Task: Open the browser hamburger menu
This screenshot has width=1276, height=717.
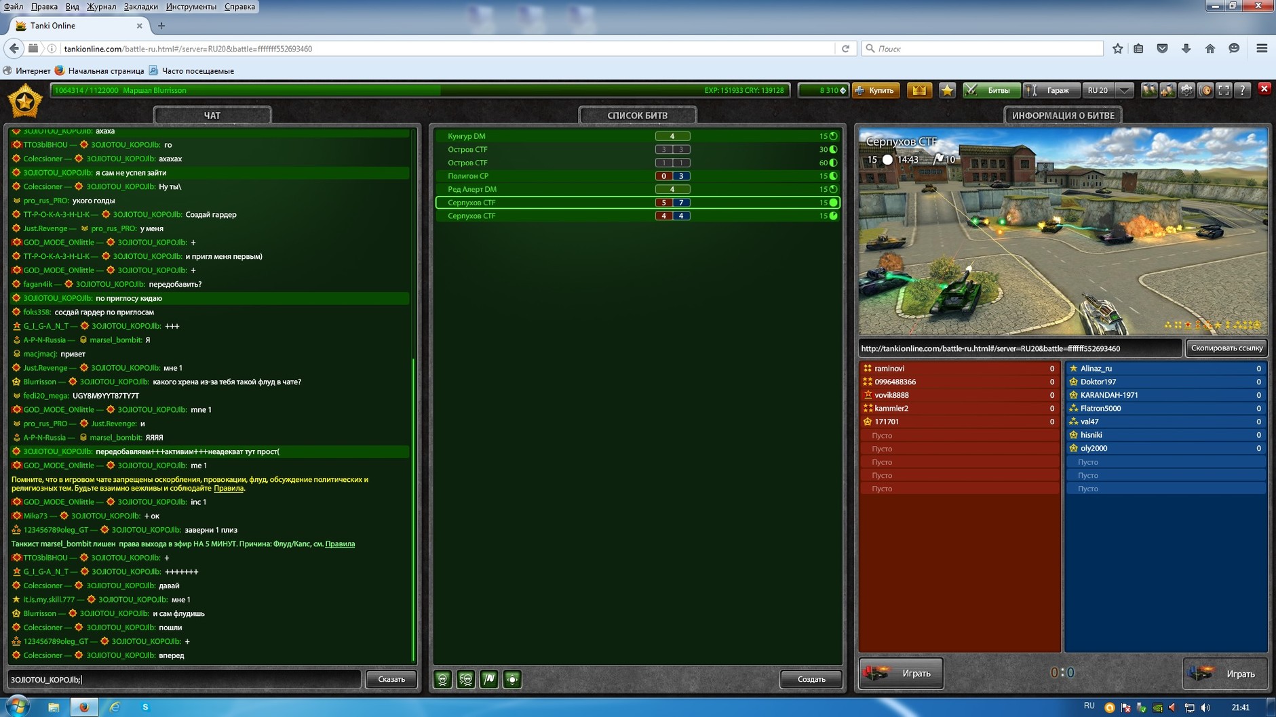Action: (1262, 48)
